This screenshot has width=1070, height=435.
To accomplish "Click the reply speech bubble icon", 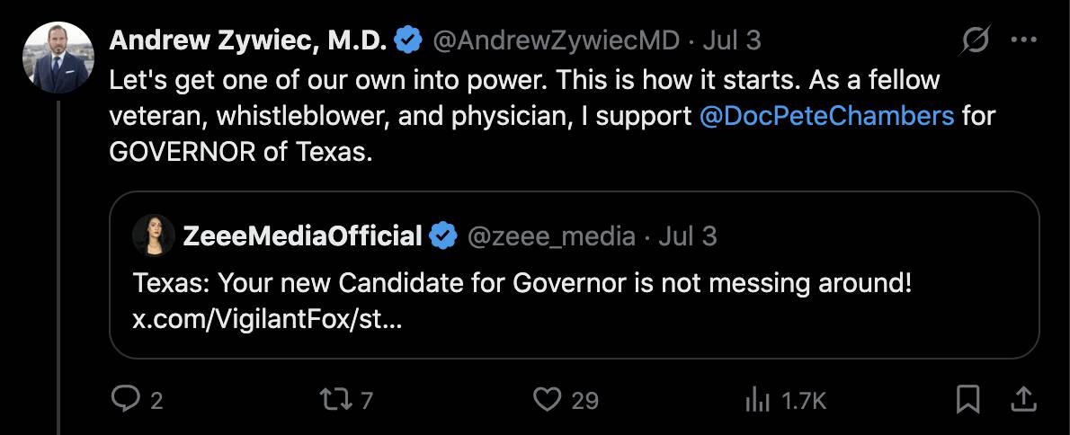I will click(x=125, y=400).
